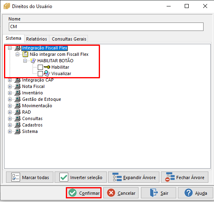Select the RAD label
Viewport: 214px width, 202px height.
[26, 112]
